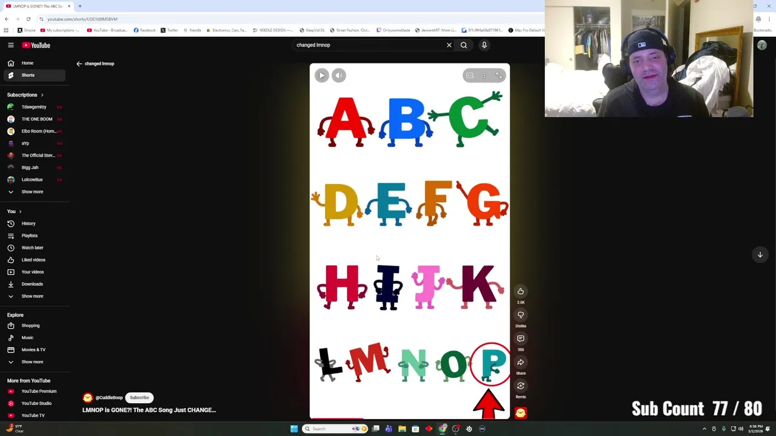Clear the search text with X
This screenshot has height=436, width=776.
tap(449, 45)
